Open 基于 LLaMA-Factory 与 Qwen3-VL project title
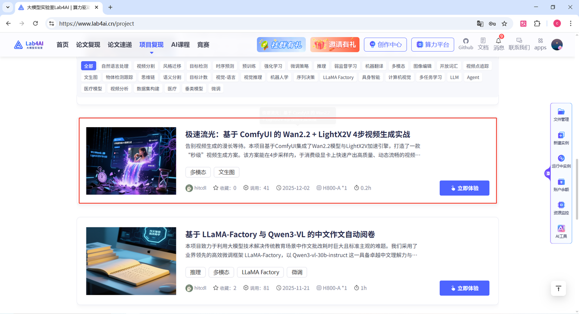 coord(280,234)
